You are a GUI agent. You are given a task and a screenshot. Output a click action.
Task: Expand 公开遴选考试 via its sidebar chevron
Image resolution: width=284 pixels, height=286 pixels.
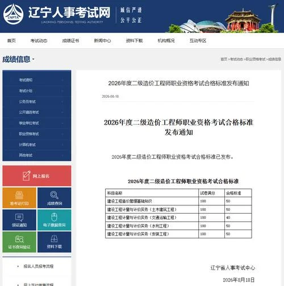coord(62,112)
